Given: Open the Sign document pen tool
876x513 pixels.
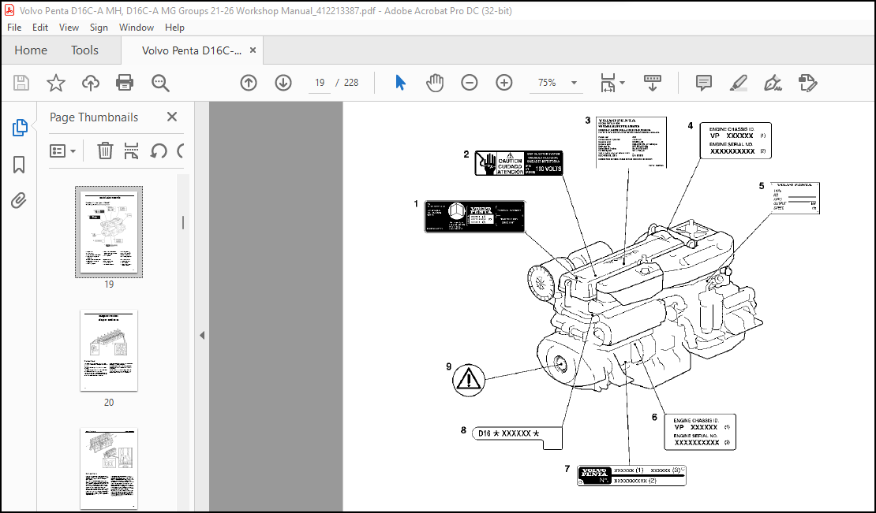Looking at the screenshot, I should pos(773,83).
